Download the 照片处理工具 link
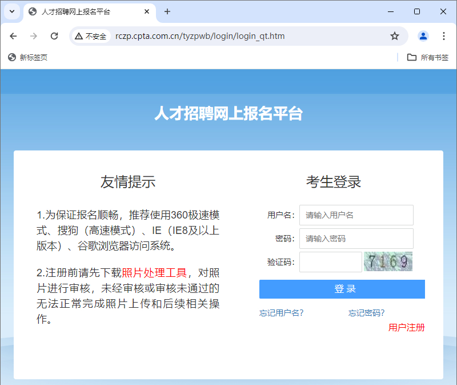457x385 pixels. (x=154, y=273)
